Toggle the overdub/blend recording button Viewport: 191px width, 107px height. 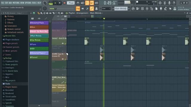coord(92,3)
